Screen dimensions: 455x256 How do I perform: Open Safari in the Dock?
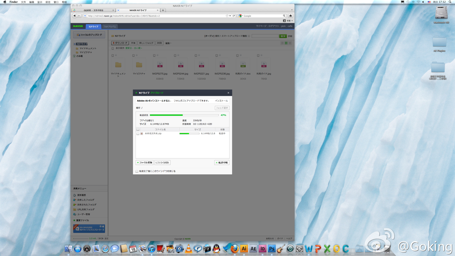pyautogui.click(x=106, y=249)
